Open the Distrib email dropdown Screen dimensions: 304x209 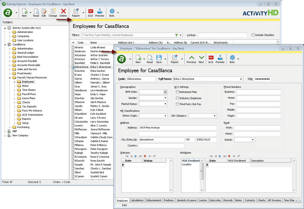click(253, 139)
